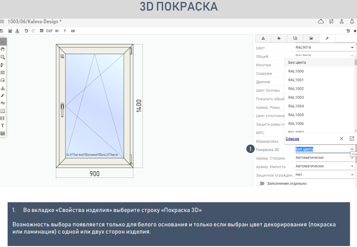Select the inverted T profile tool
Screen dimensions: 357x247
tap(3, 88)
